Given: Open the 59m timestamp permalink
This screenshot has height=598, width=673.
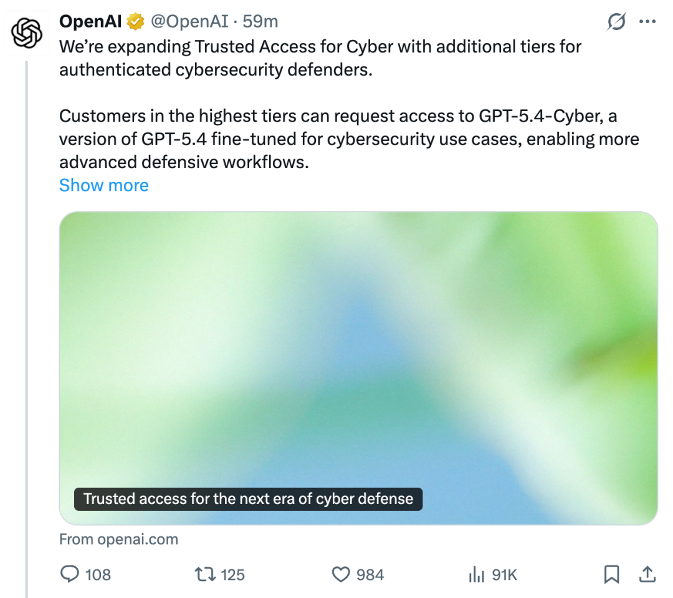Looking at the screenshot, I should click(x=260, y=22).
